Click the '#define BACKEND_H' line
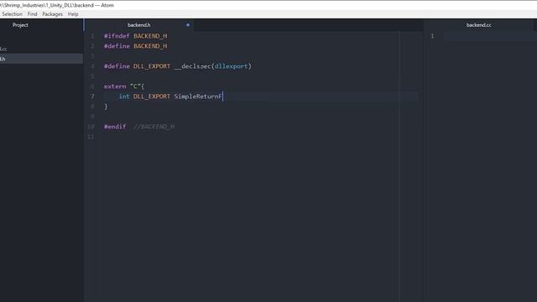The image size is (537, 302). [x=136, y=46]
